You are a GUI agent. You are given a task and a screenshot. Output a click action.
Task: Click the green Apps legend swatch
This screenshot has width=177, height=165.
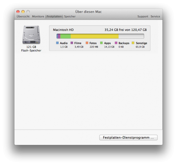pyautogui.click(x=101, y=43)
